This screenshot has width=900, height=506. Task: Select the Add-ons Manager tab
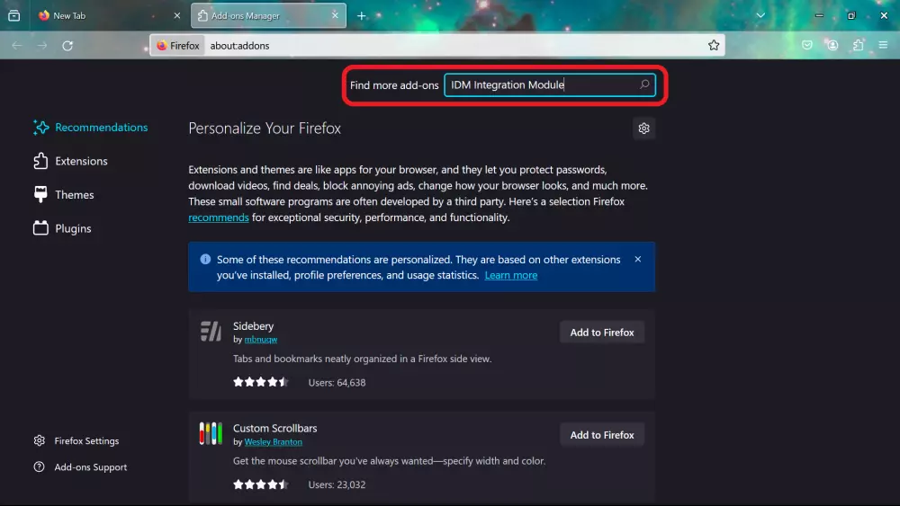(x=268, y=15)
